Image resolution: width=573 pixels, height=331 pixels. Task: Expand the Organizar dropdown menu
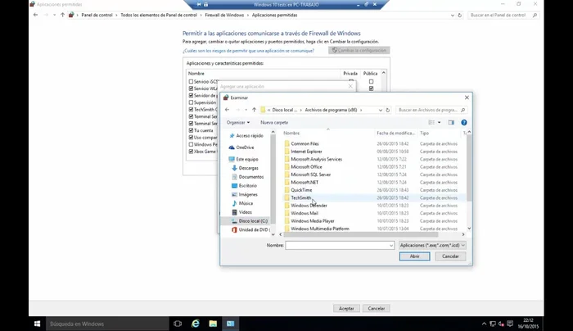tap(237, 122)
